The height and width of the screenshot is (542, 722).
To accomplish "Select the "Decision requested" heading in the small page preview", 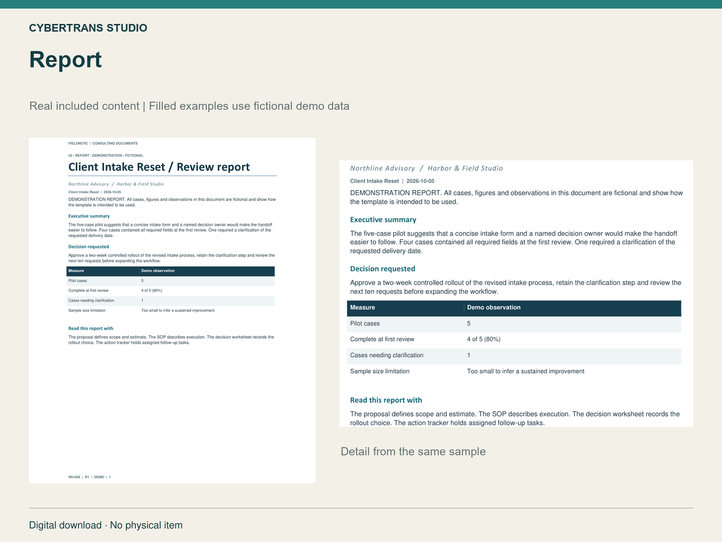I will tap(88, 247).
